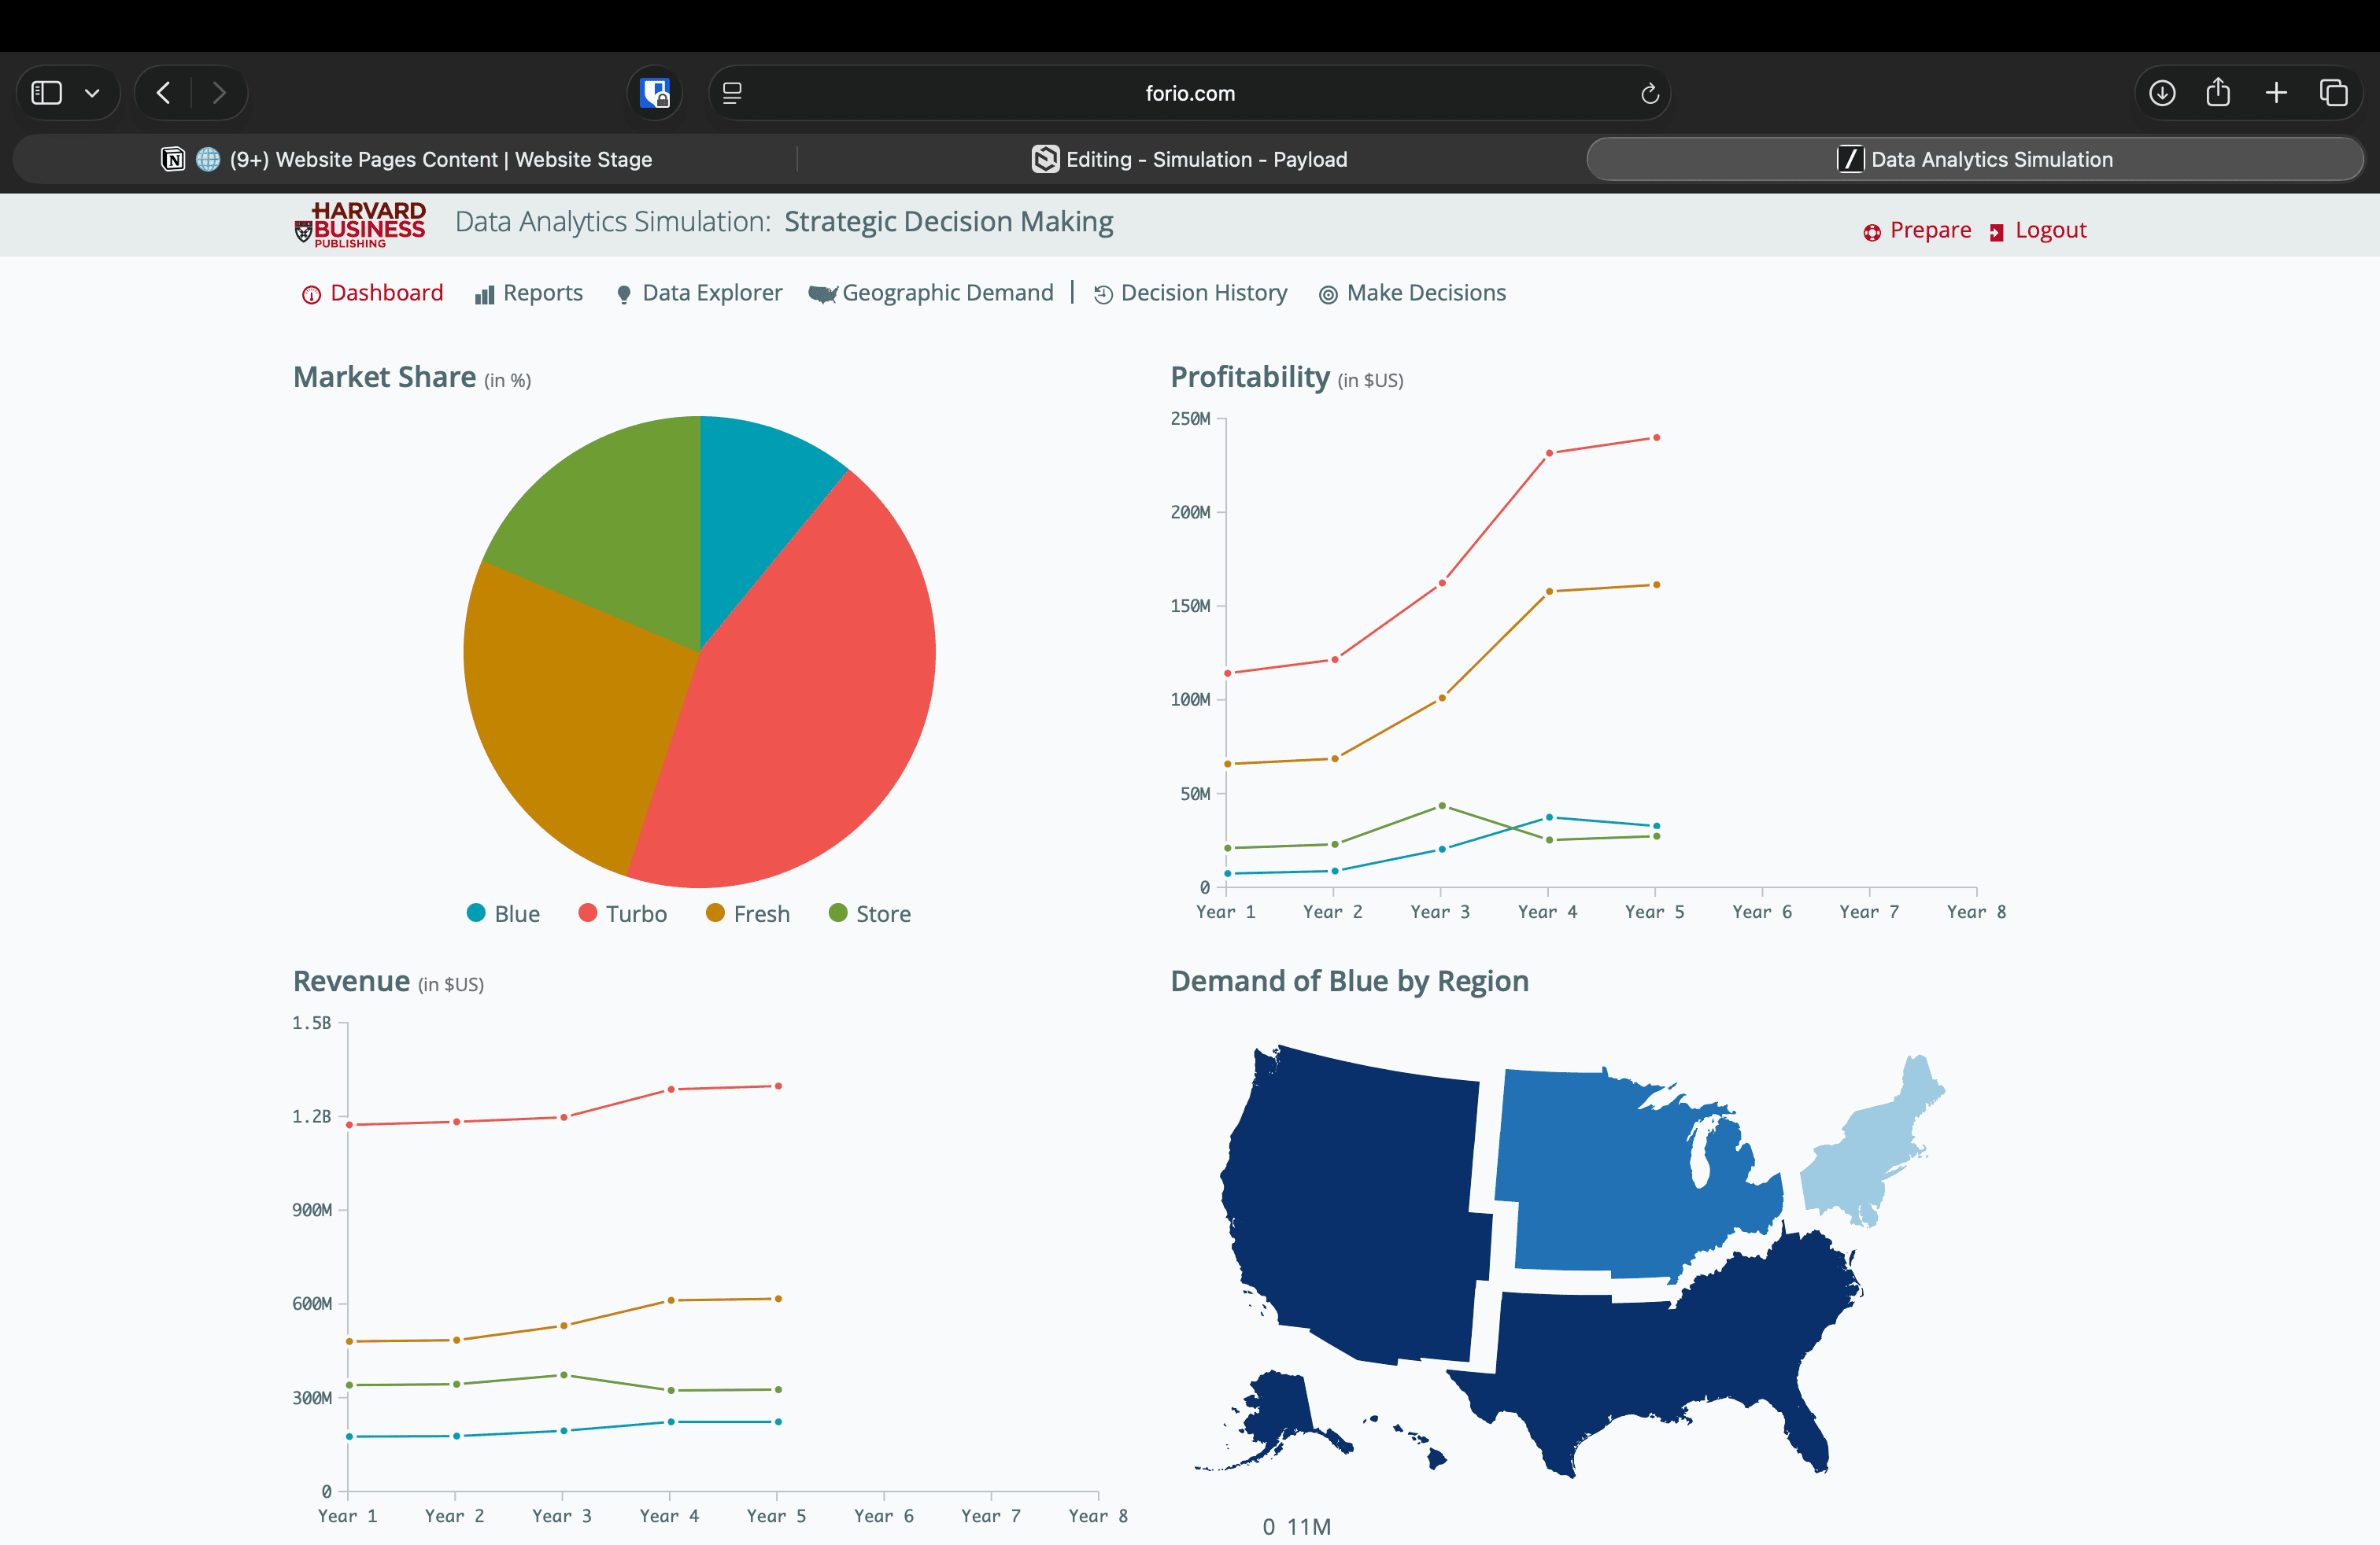
Task: Open the Reports menu item
Action: coord(529,293)
